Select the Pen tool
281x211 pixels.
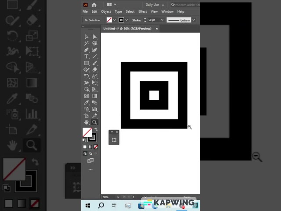pyautogui.click(x=86, y=50)
